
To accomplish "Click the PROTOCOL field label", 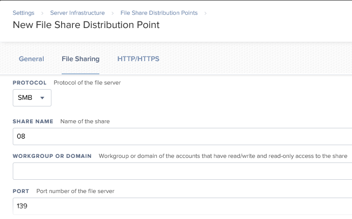I will pyautogui.click(x=30, y=83).
